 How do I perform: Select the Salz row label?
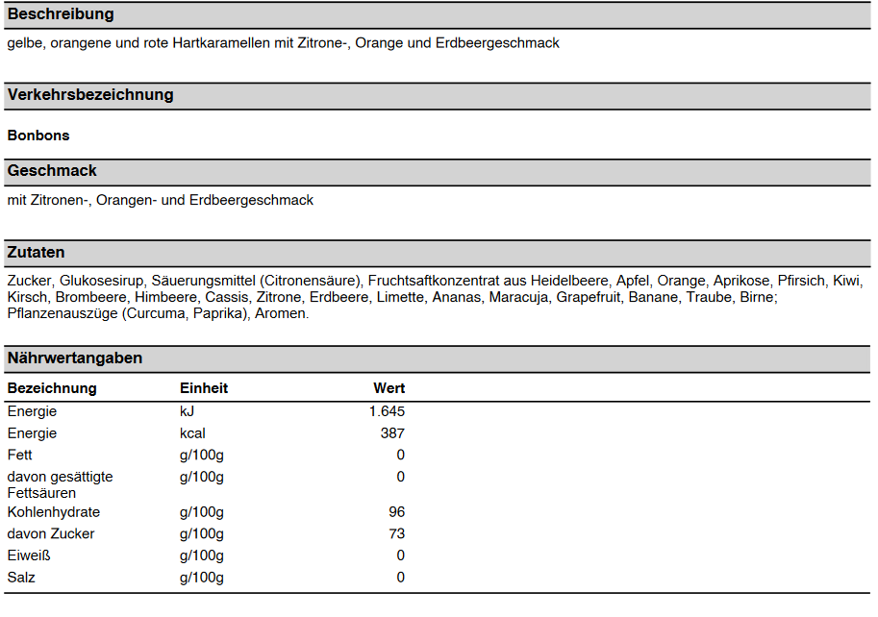pos(21,578)
